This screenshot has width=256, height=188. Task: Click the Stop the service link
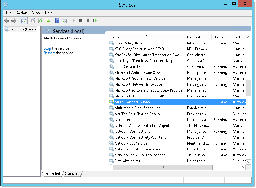(47, 48)
